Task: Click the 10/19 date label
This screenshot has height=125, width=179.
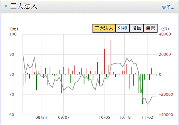Action: click(125, 118)
